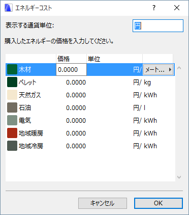This screenshot has height=215, width=189.
Task: Select the ペレット row label
Action: [27, 83]
